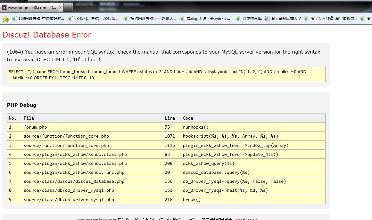Click xshow.class.php in the line 83 row
Viewport: 372px width, 220px height.
tap(93, 155)
